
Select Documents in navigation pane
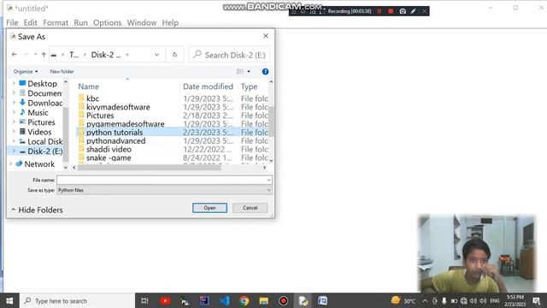pyautogui.click(x=41, y=93)
